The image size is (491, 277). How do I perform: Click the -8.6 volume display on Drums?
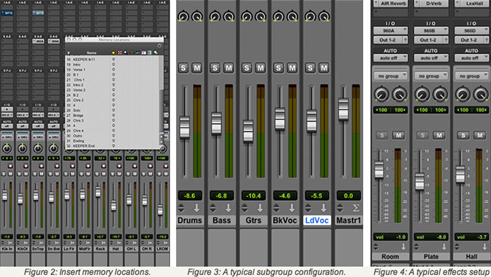point(190,196)
